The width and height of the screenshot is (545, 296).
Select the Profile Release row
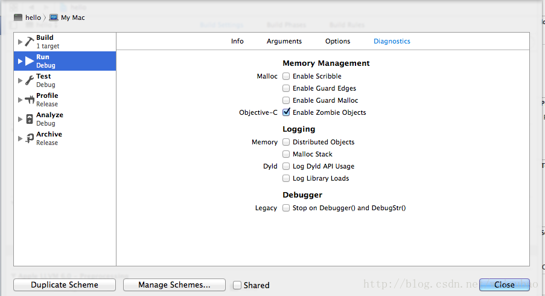coord(65,100)
